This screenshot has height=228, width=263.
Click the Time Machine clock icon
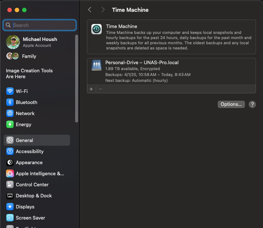click(97, 29)
